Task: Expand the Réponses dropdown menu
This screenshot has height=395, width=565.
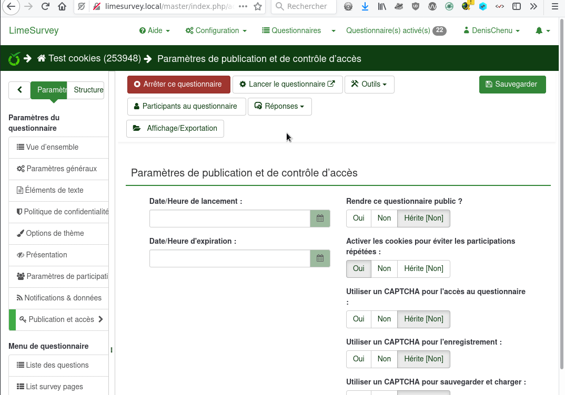Action: (x=279, y=106)
